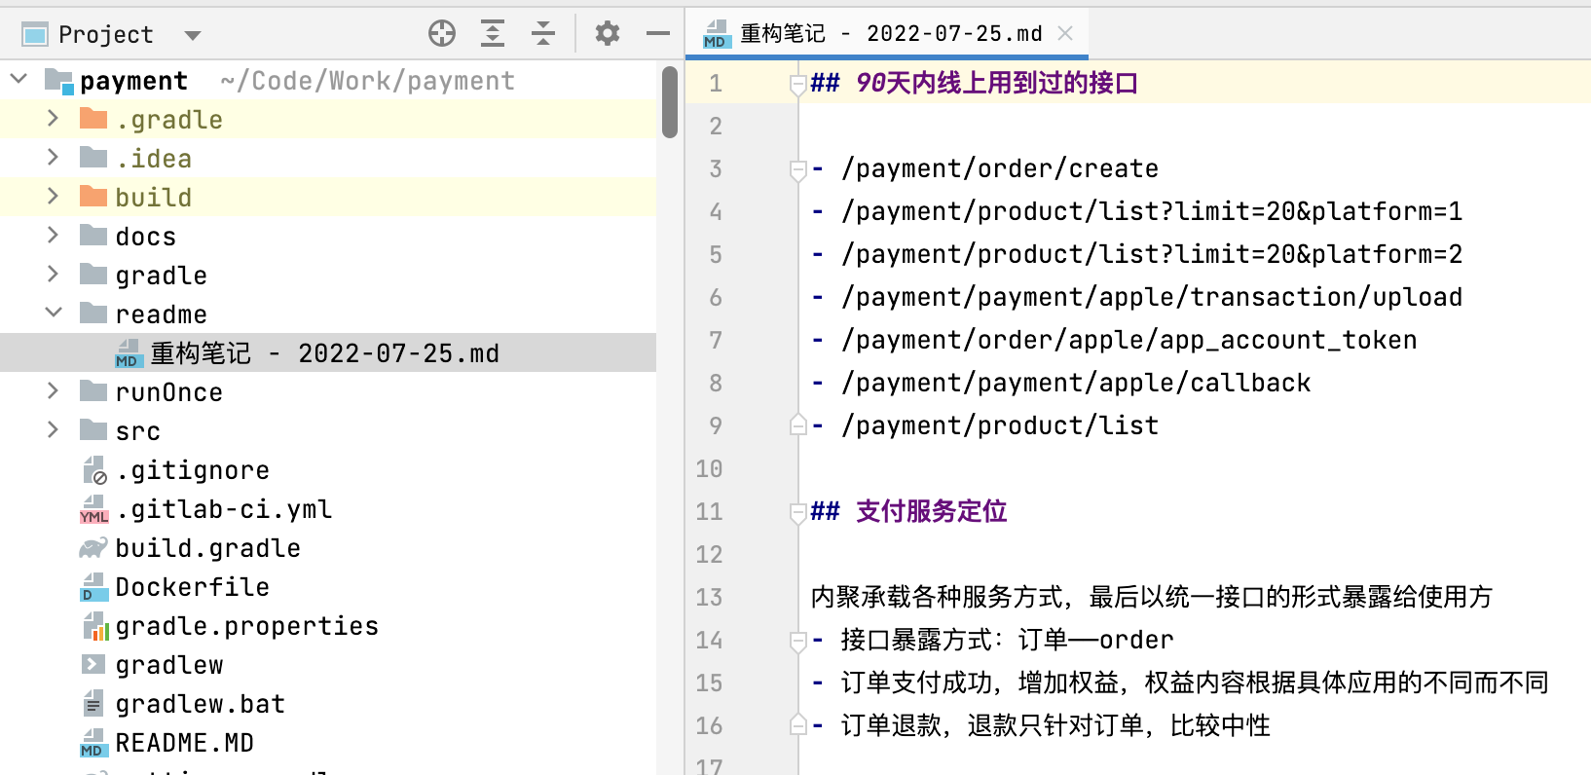Select the 重构笔记 - 2022-07-25.md editor tab
Image resolution: width=1591 pixels, height=775 pixels.
(x=887, y=34)
